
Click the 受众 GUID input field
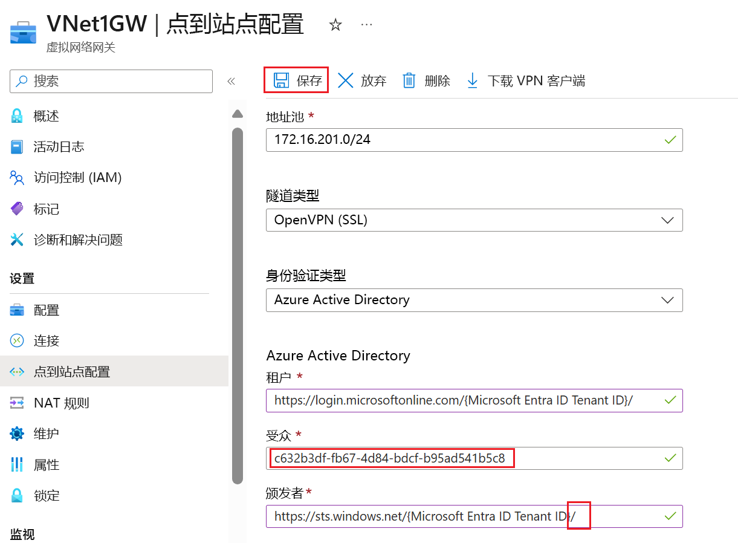point(474,458)
